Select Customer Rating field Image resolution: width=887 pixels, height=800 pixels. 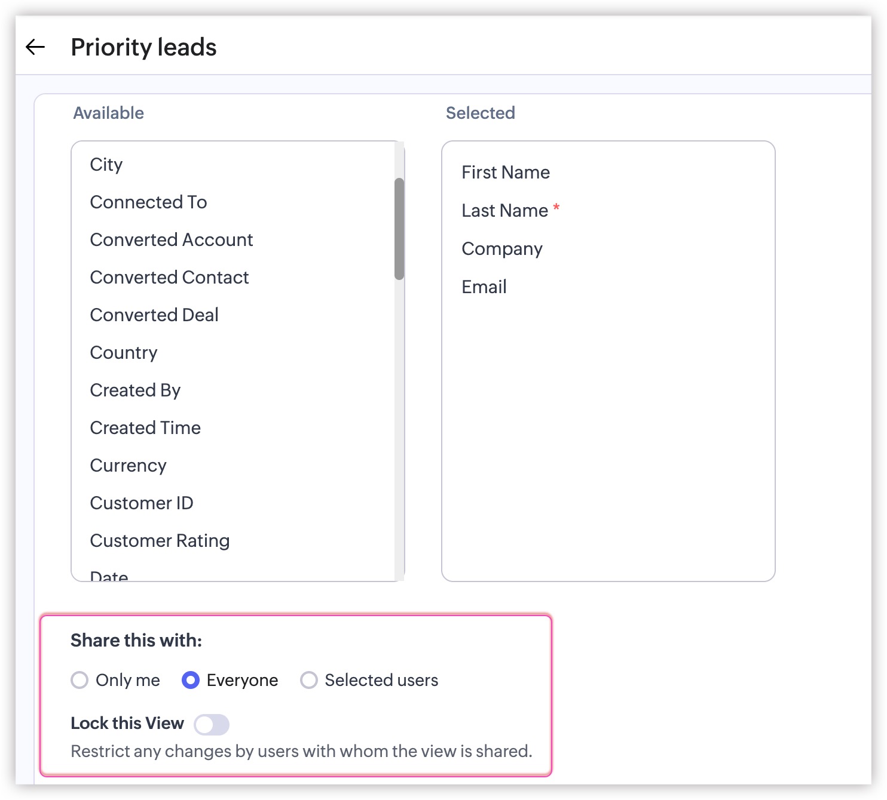pyautogui.click(x=160, y=541)
